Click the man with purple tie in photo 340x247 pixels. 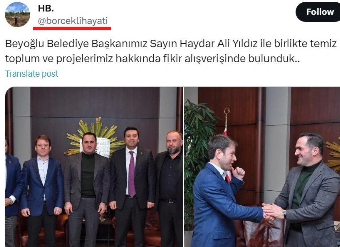132,187
